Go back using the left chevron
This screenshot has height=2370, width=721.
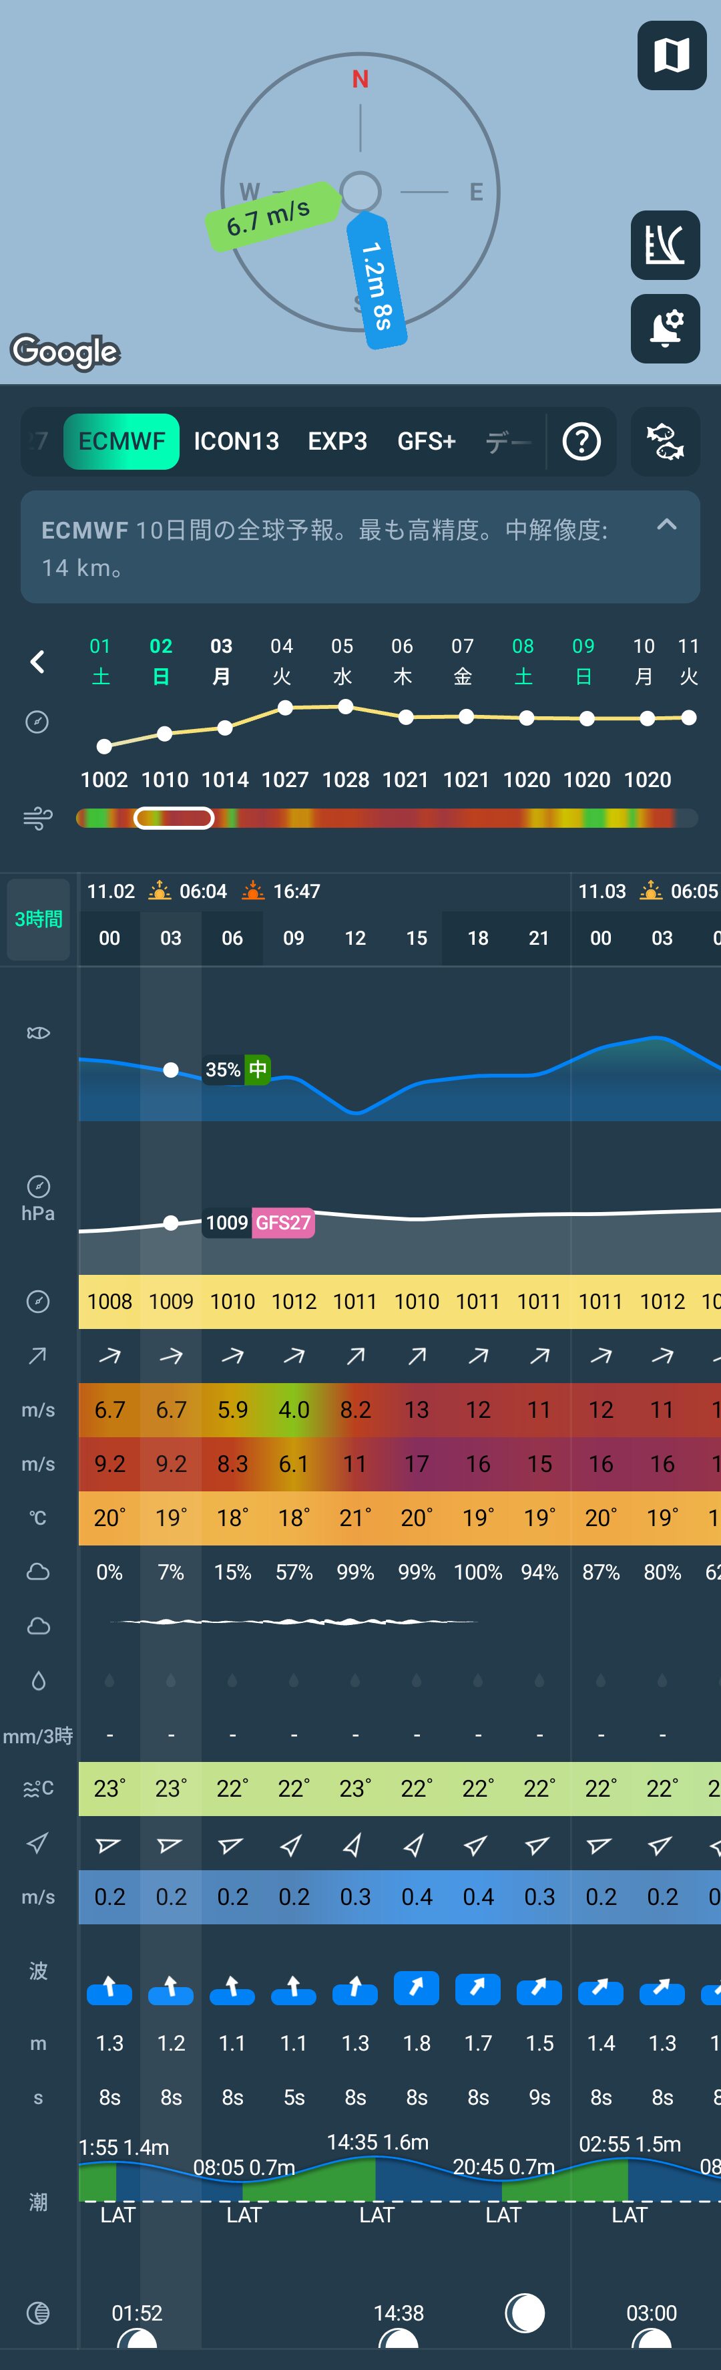coord(37,661)
